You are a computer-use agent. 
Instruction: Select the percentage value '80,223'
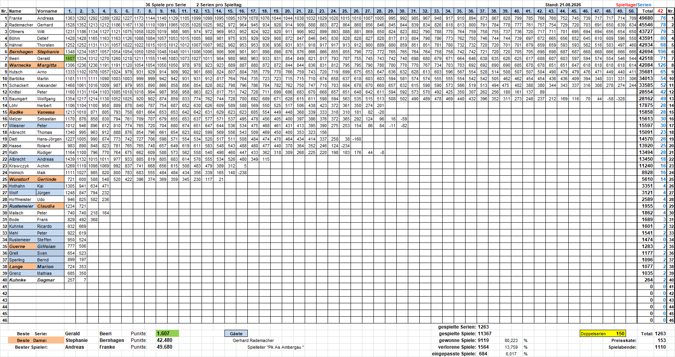[x=511, y=340]
